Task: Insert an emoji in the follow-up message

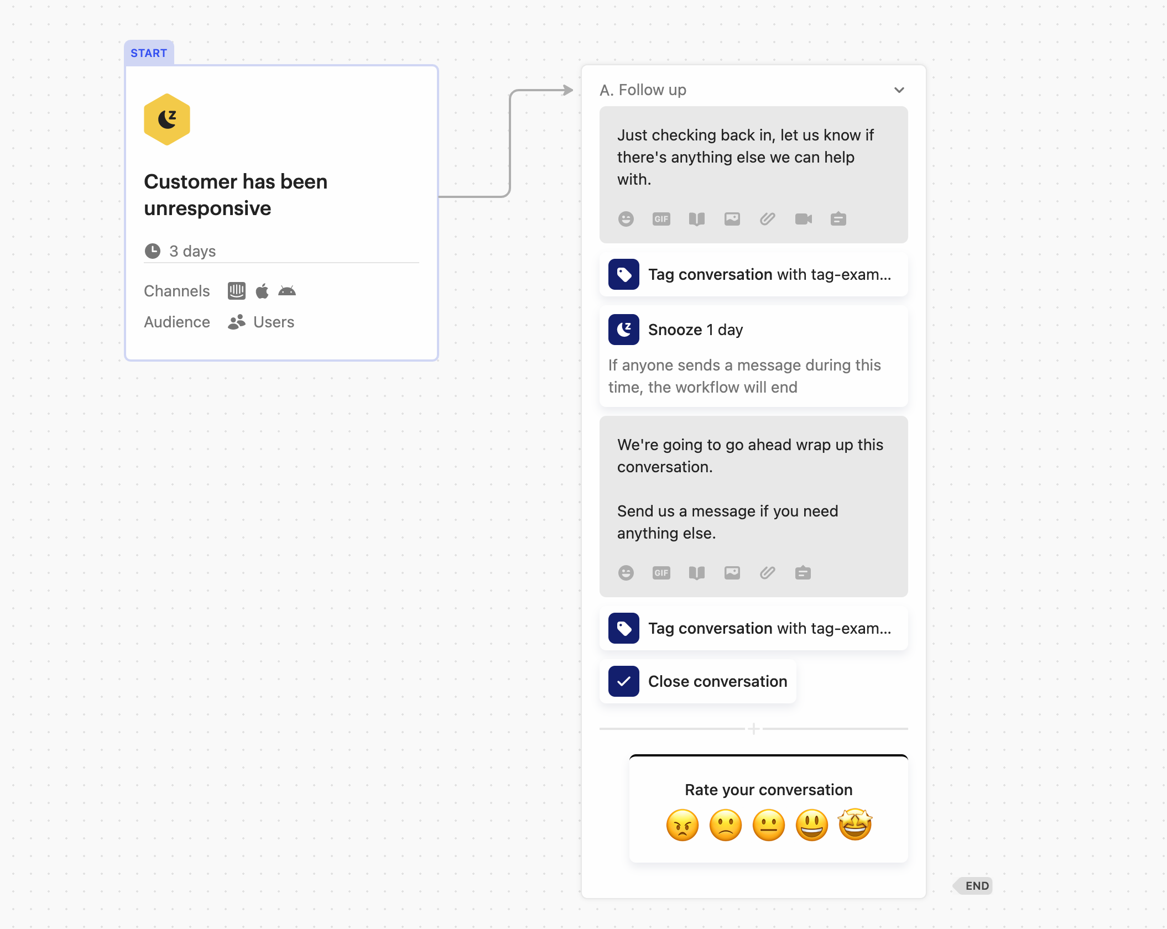Action: tap(626, 219)
